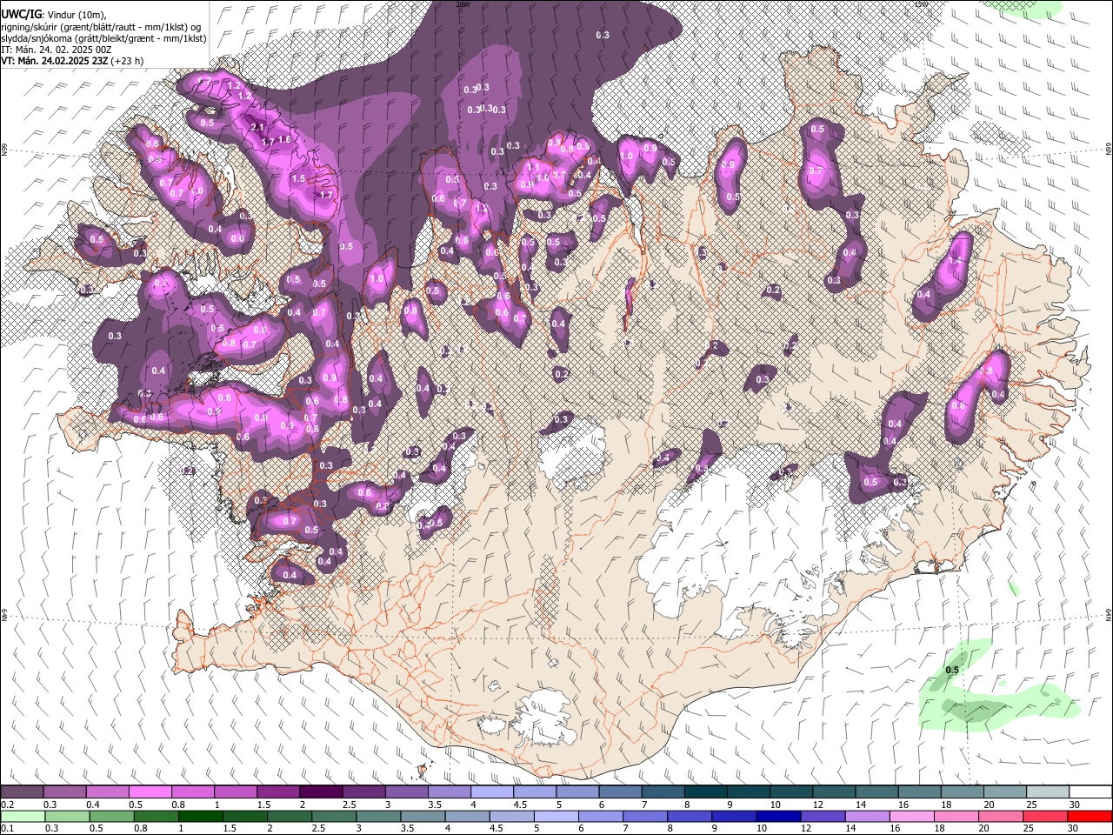Click the '20W' longitude label at top

[x=463, y=4]
